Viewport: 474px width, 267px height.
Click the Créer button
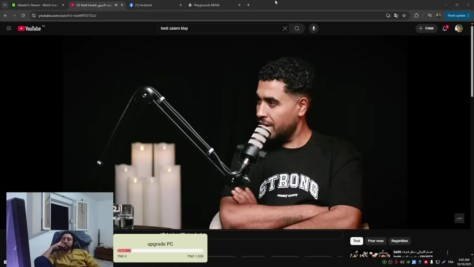click(x=426, y=29)
